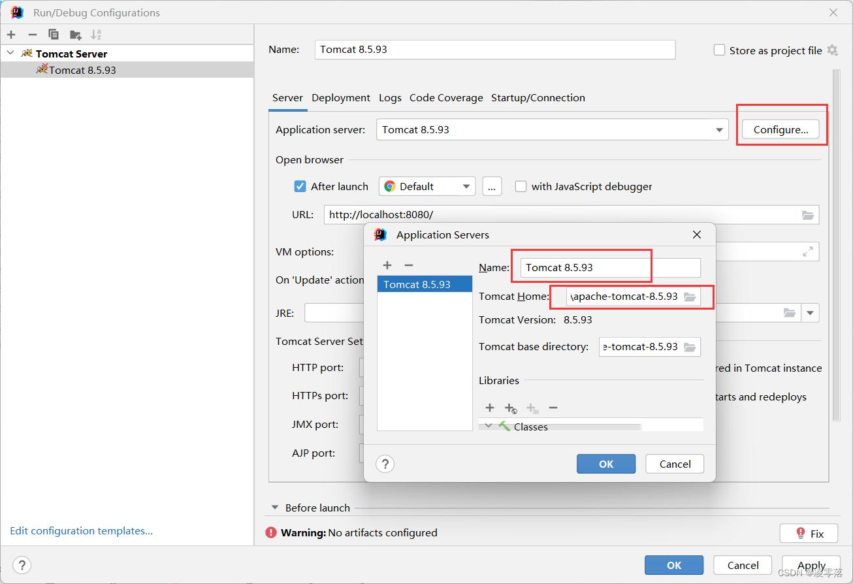The height and width of the screenshot is (584, 853).
Task: Click configuration Name field
Action: 495,50
